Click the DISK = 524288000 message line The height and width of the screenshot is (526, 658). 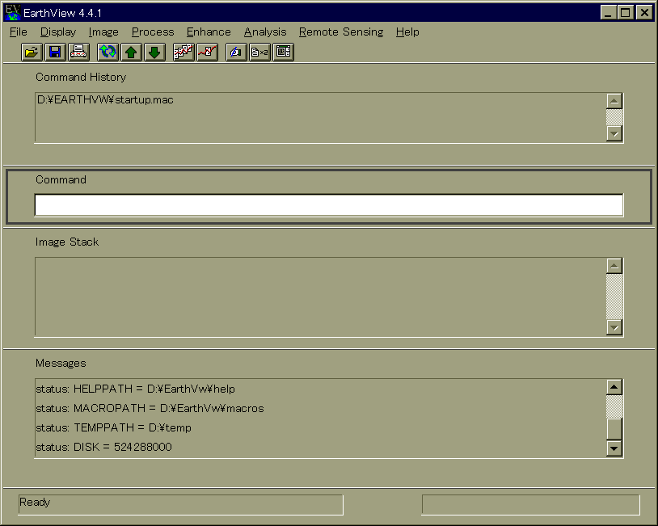tap(103, 447)
